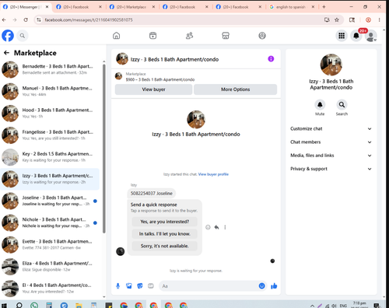Open Evette conversation in list
Viewport: 389px width, 308px height.
pyautogui.click(x=50, y=245)
